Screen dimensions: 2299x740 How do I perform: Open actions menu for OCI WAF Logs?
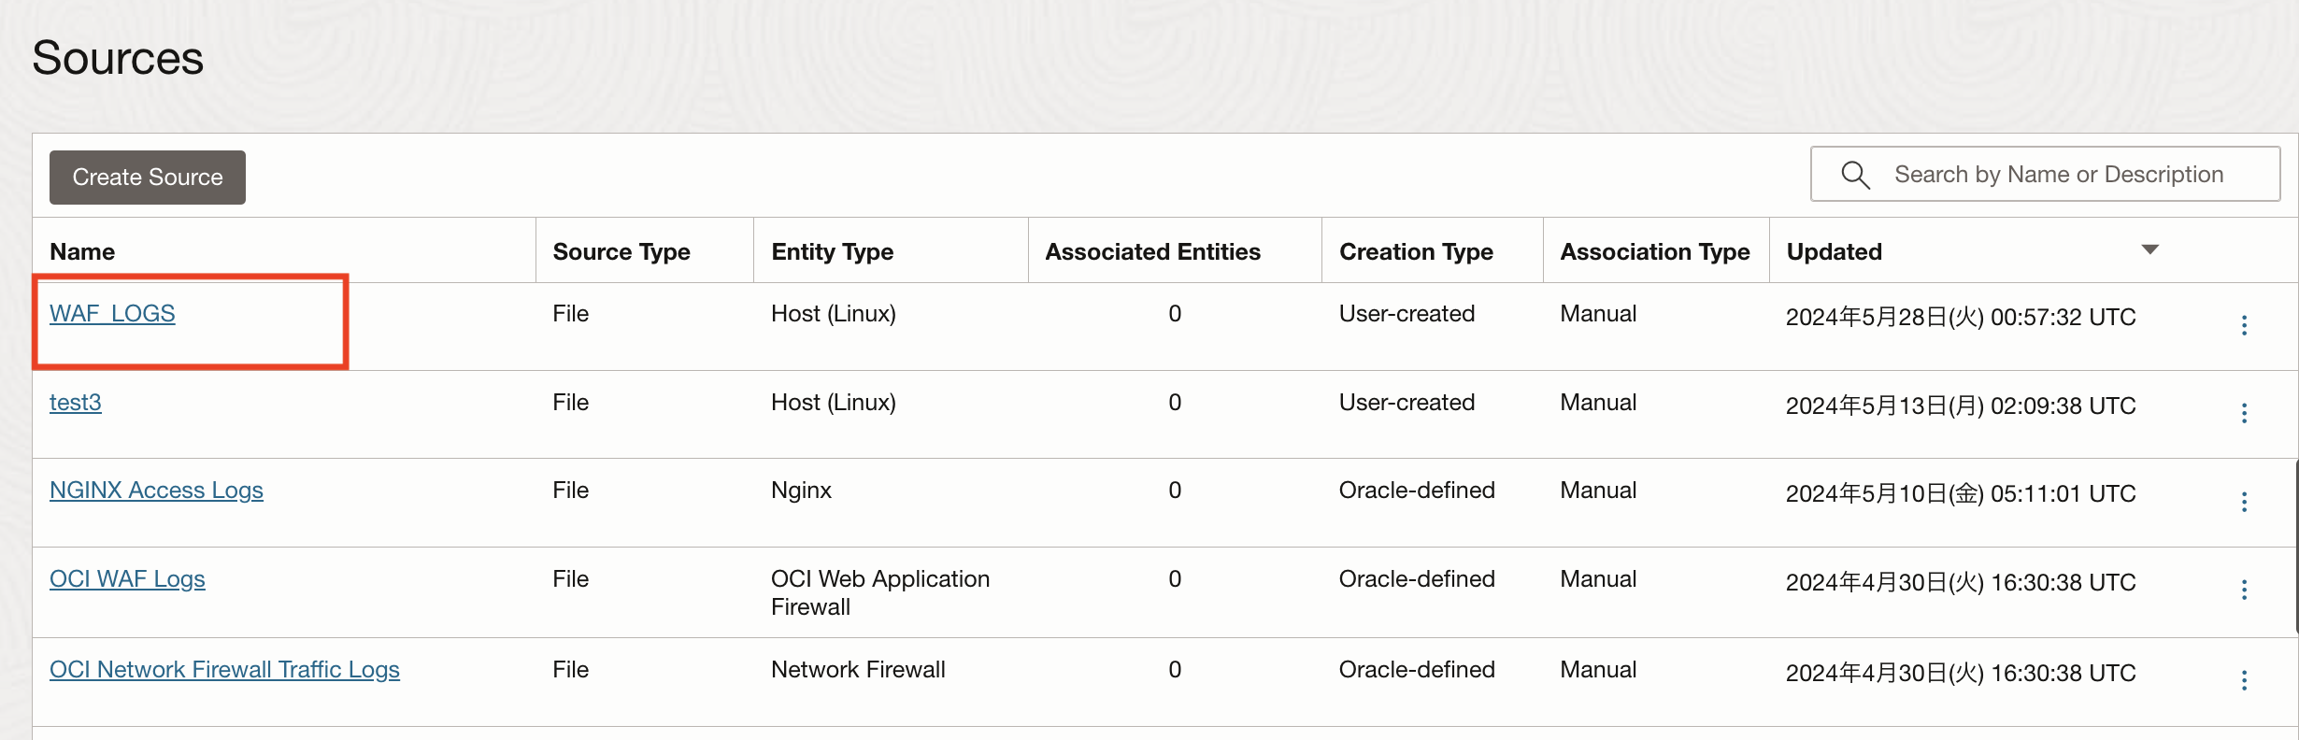(x=2244, y=590)
